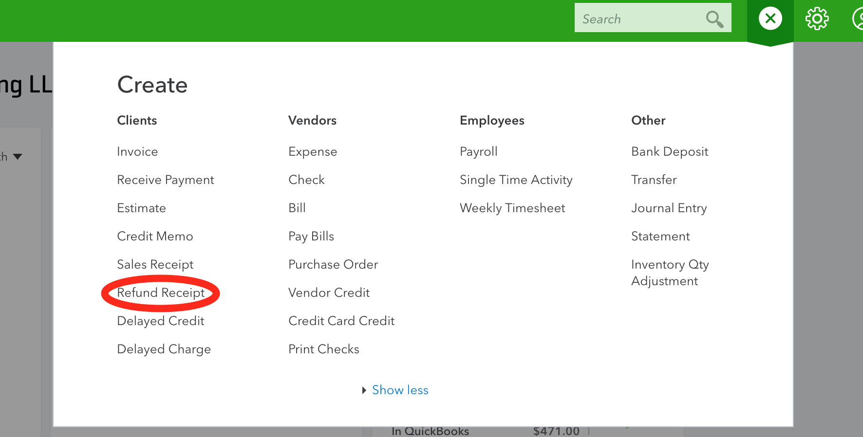The width and height of the screenshot is (863, 437).
Task: Open Expense under Vendors
Action: point(313,151)
